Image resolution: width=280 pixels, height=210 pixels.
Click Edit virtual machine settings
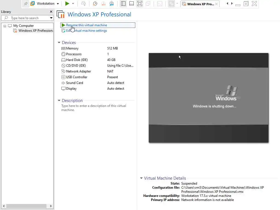(x=86, y=31)
